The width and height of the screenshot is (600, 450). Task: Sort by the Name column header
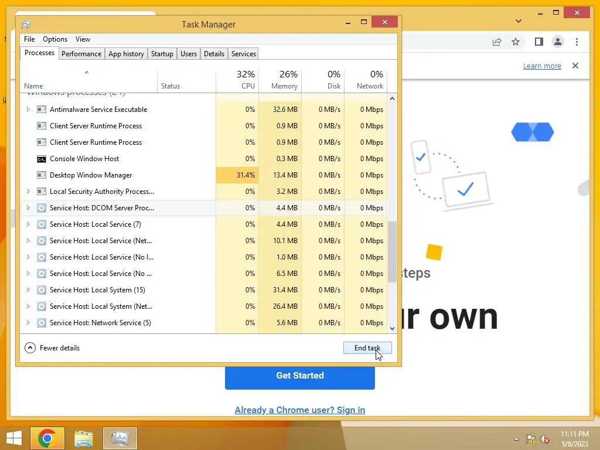pyautogui.click(x=89, y=80)
